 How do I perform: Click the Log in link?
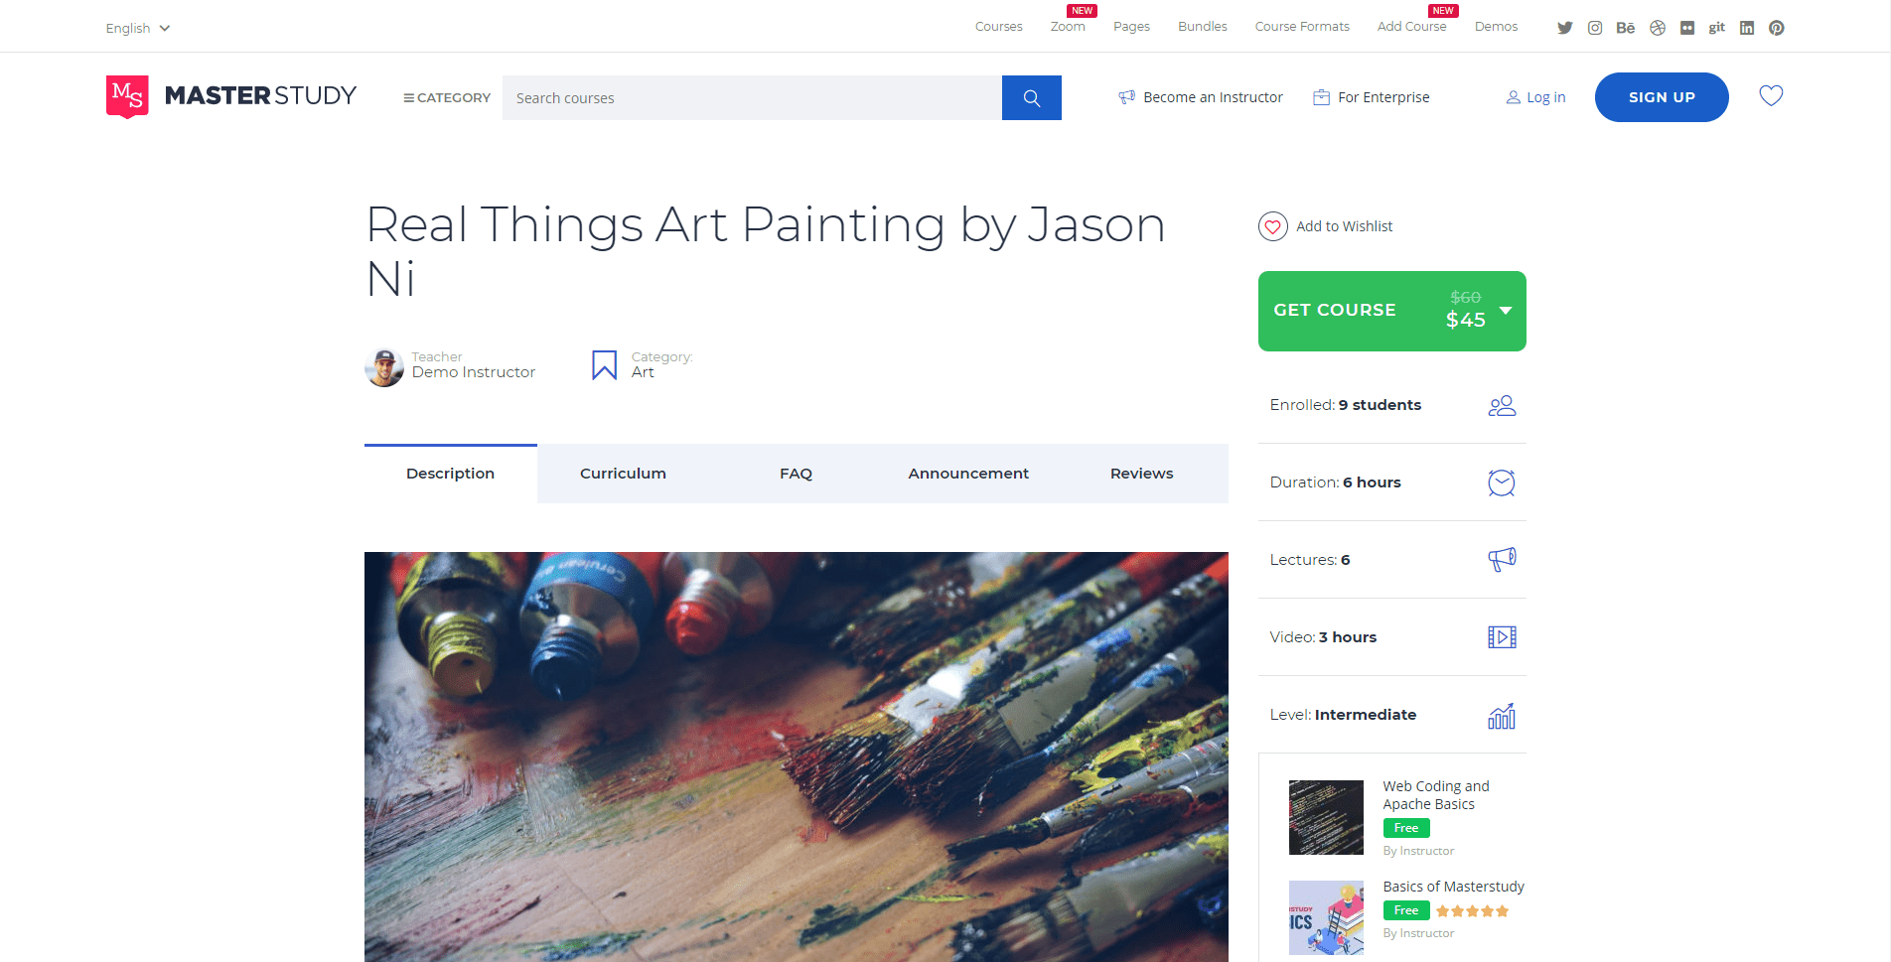(x=1535, y=97)
